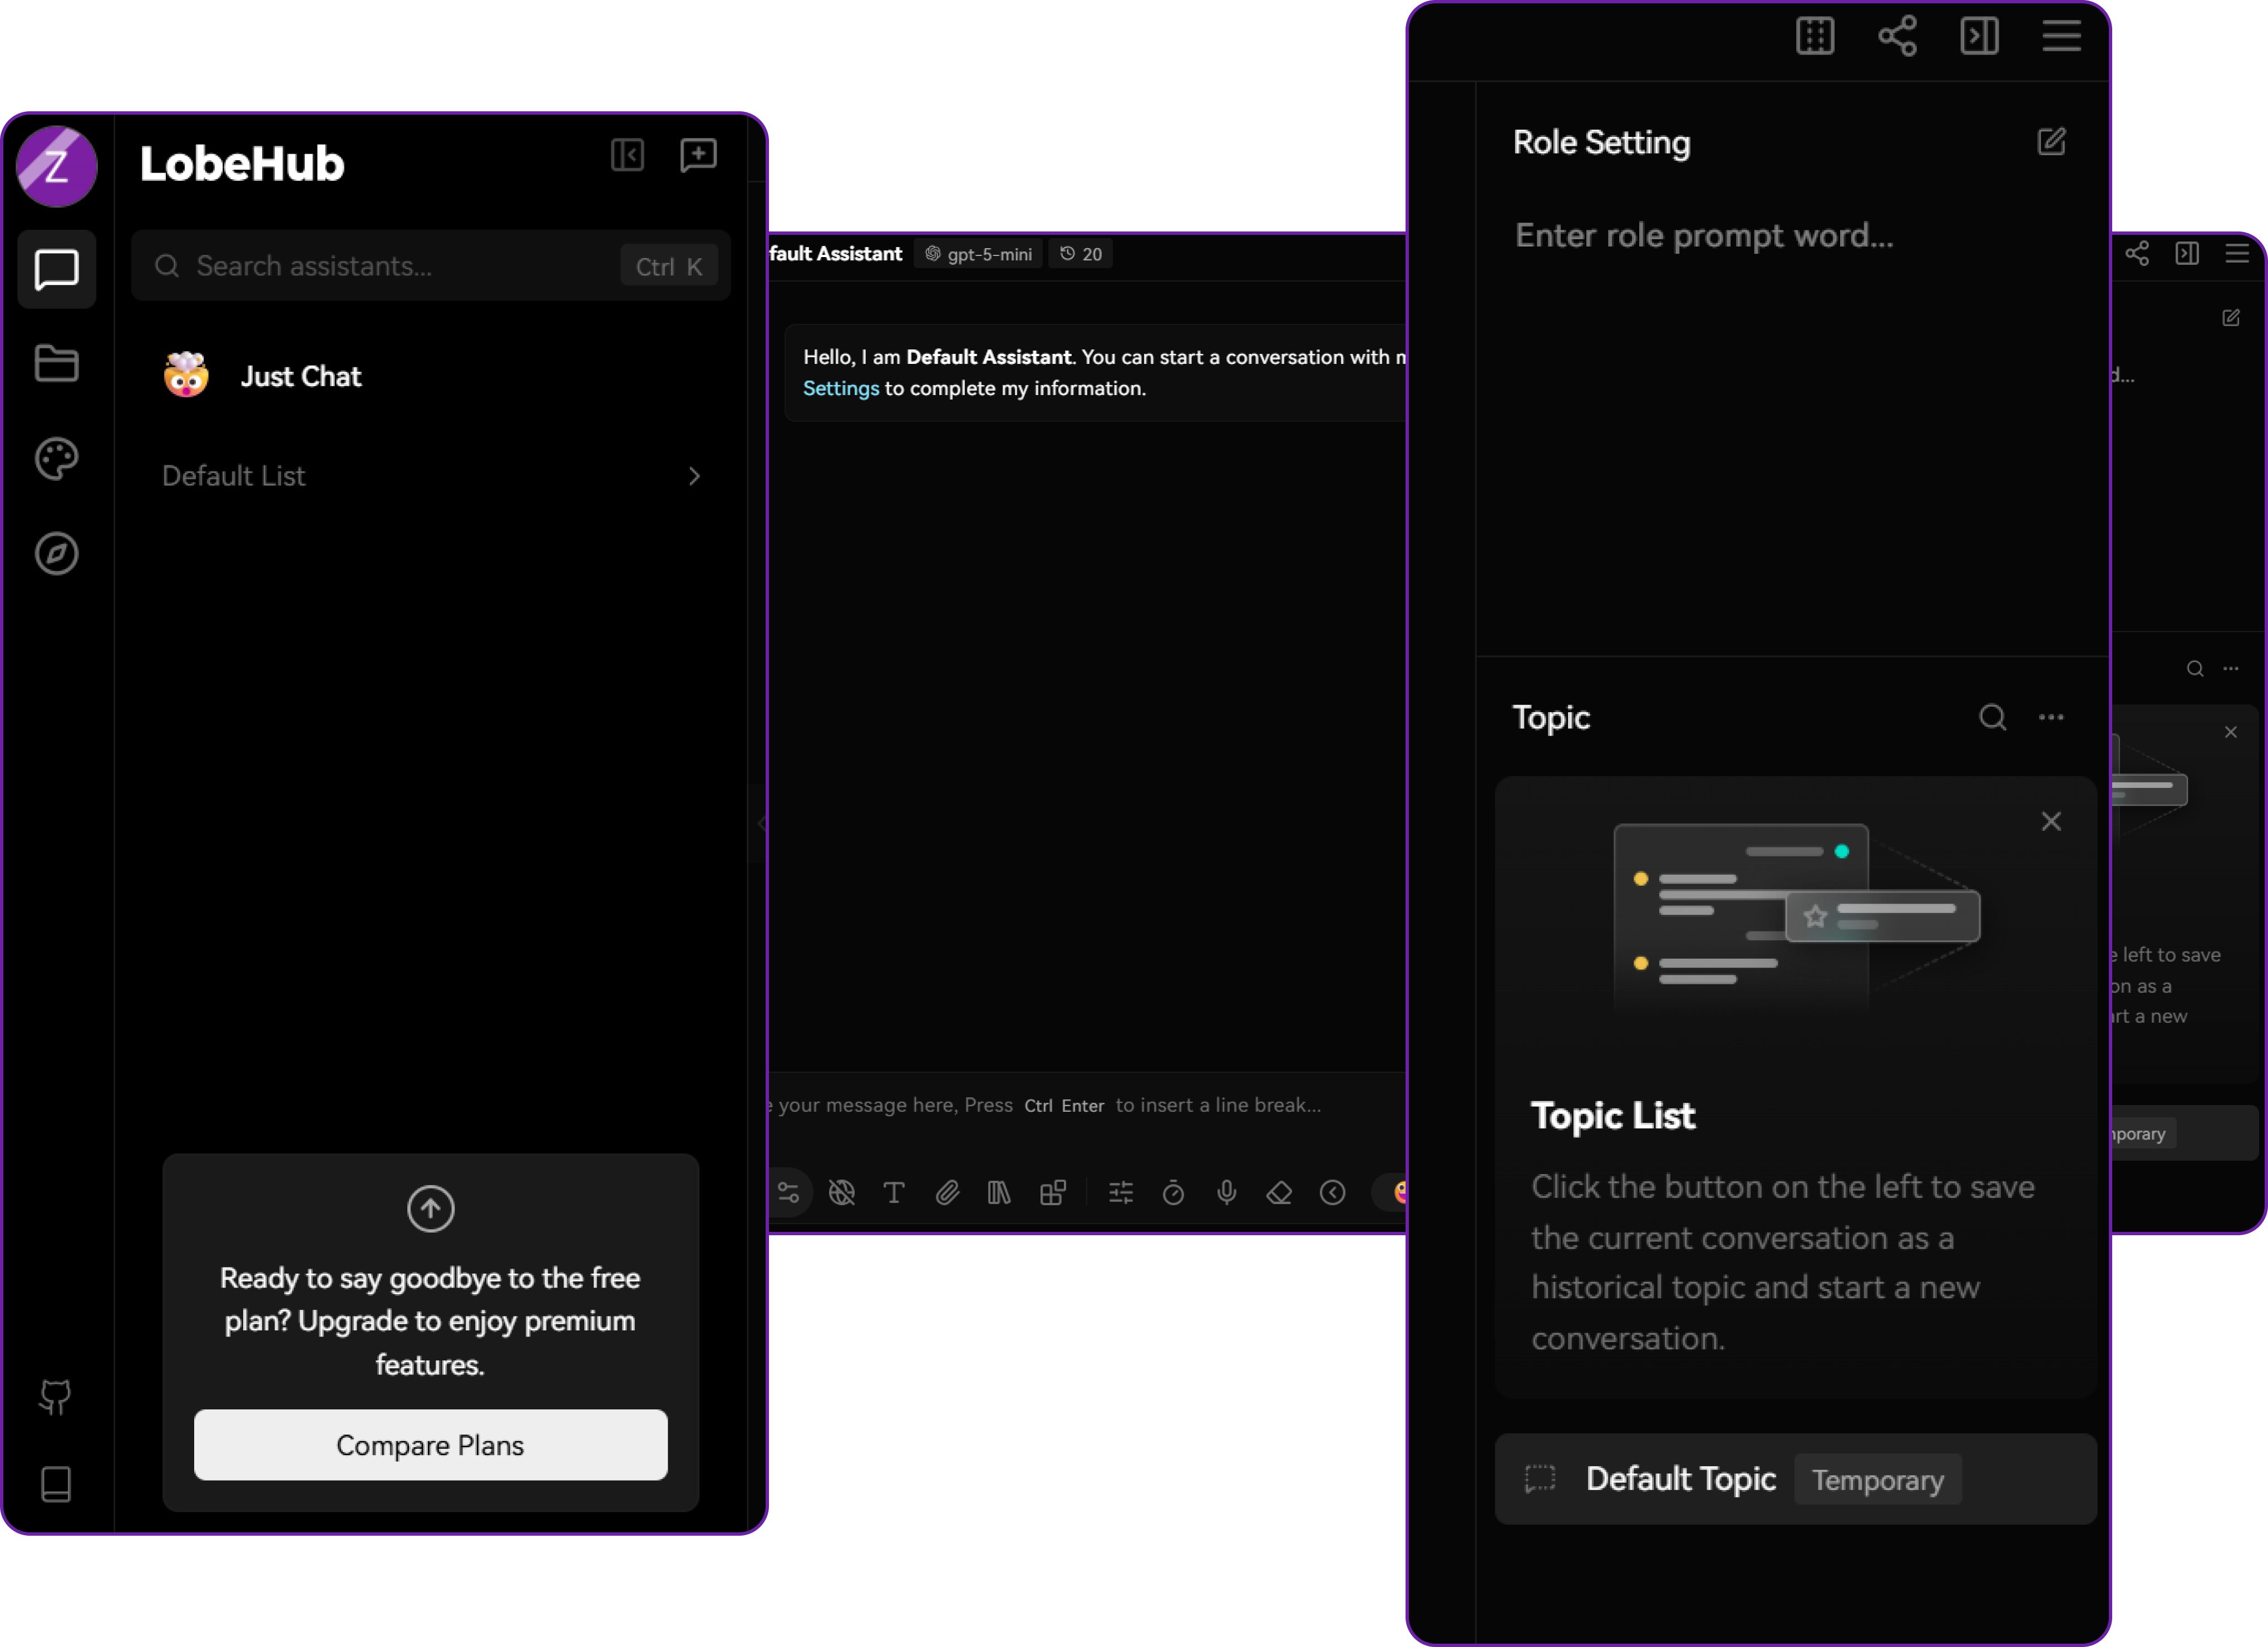This screenshot has width=2268, height=1647.
Task: Open the model parameters sliders icon
Action: 1120,1192
